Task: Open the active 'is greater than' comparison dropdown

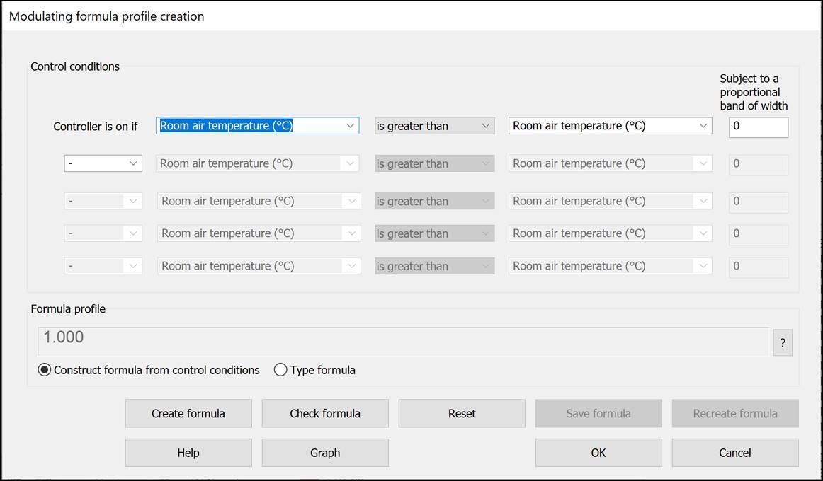Action: 435,126
